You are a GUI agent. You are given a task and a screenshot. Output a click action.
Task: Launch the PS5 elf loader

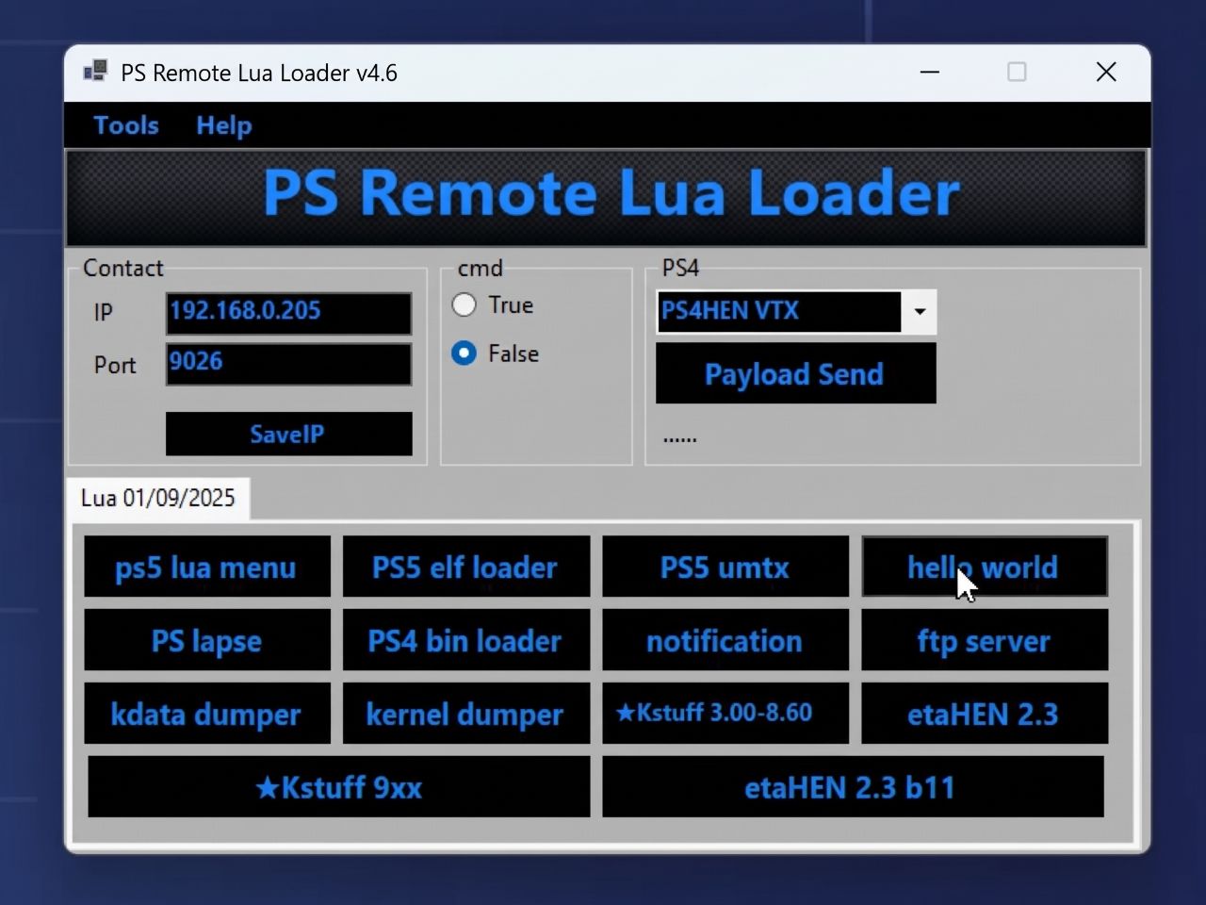point(466,567)
